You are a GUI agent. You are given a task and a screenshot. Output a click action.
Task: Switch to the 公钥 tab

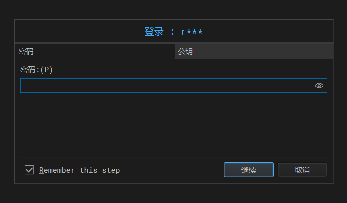(x=254, y=51)
